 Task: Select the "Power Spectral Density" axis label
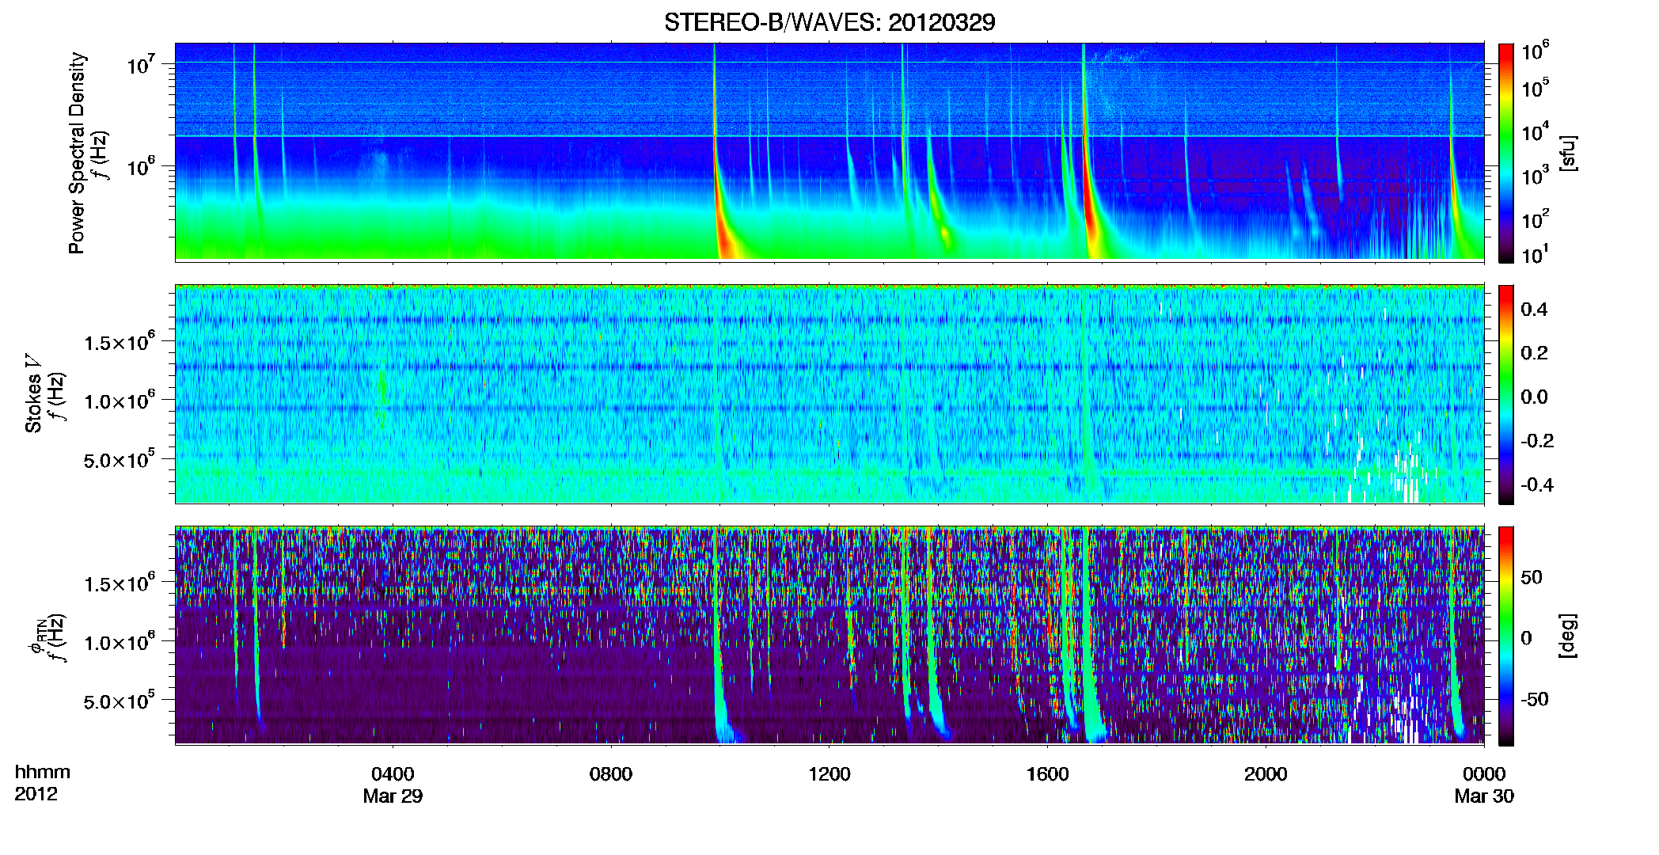pyautogui.click(x=77, y=153)
